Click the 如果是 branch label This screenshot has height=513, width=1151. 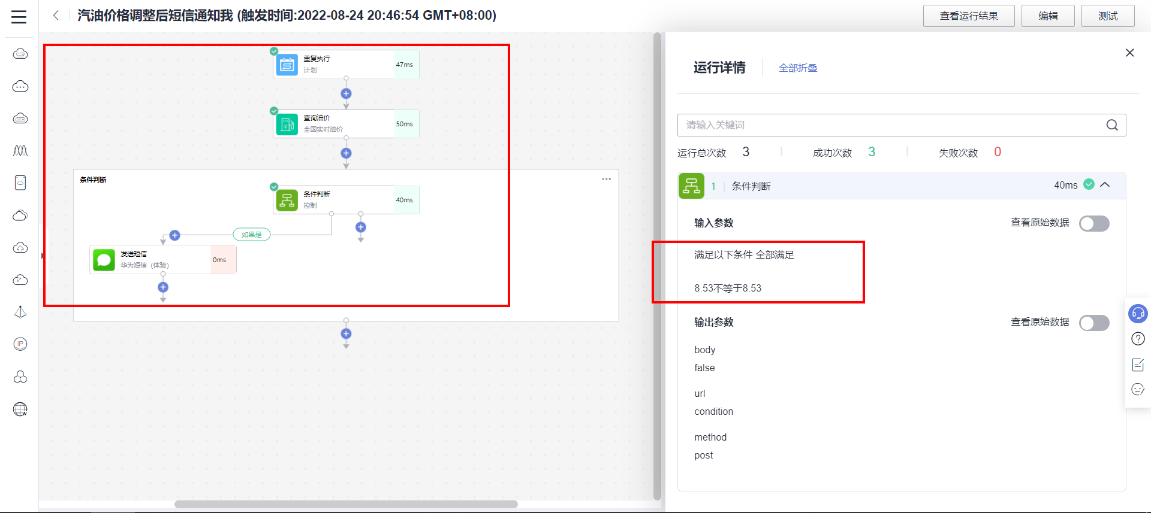(252, 235)
